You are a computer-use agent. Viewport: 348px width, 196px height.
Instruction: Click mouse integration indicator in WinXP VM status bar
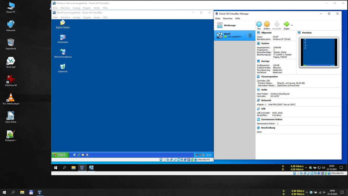tap(192, 160)
